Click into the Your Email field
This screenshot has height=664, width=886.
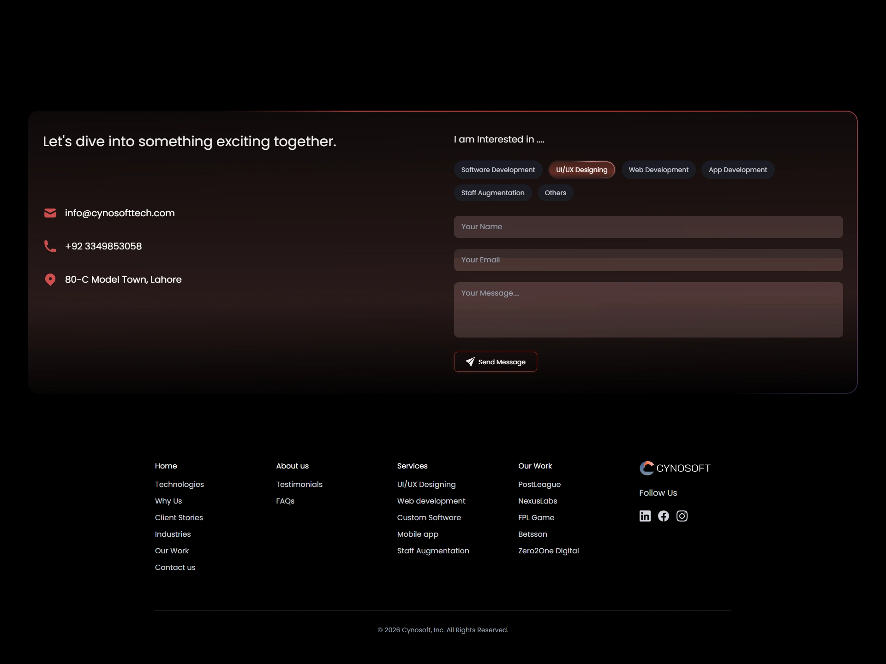pyautogui.click(x=648, y=260)
